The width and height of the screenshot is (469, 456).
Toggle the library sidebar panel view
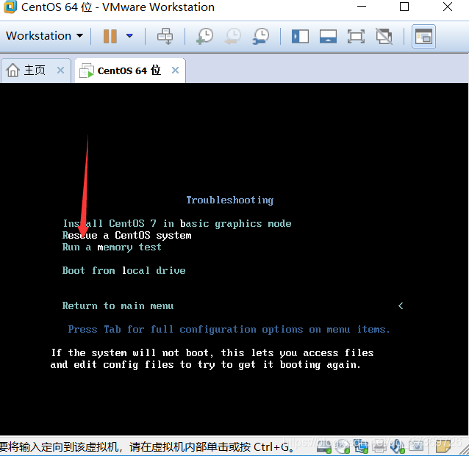tap(300, 37)
